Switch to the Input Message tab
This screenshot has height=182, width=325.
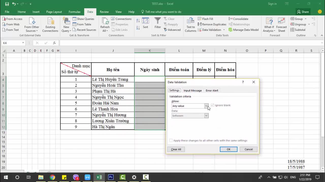coord(192,90)
